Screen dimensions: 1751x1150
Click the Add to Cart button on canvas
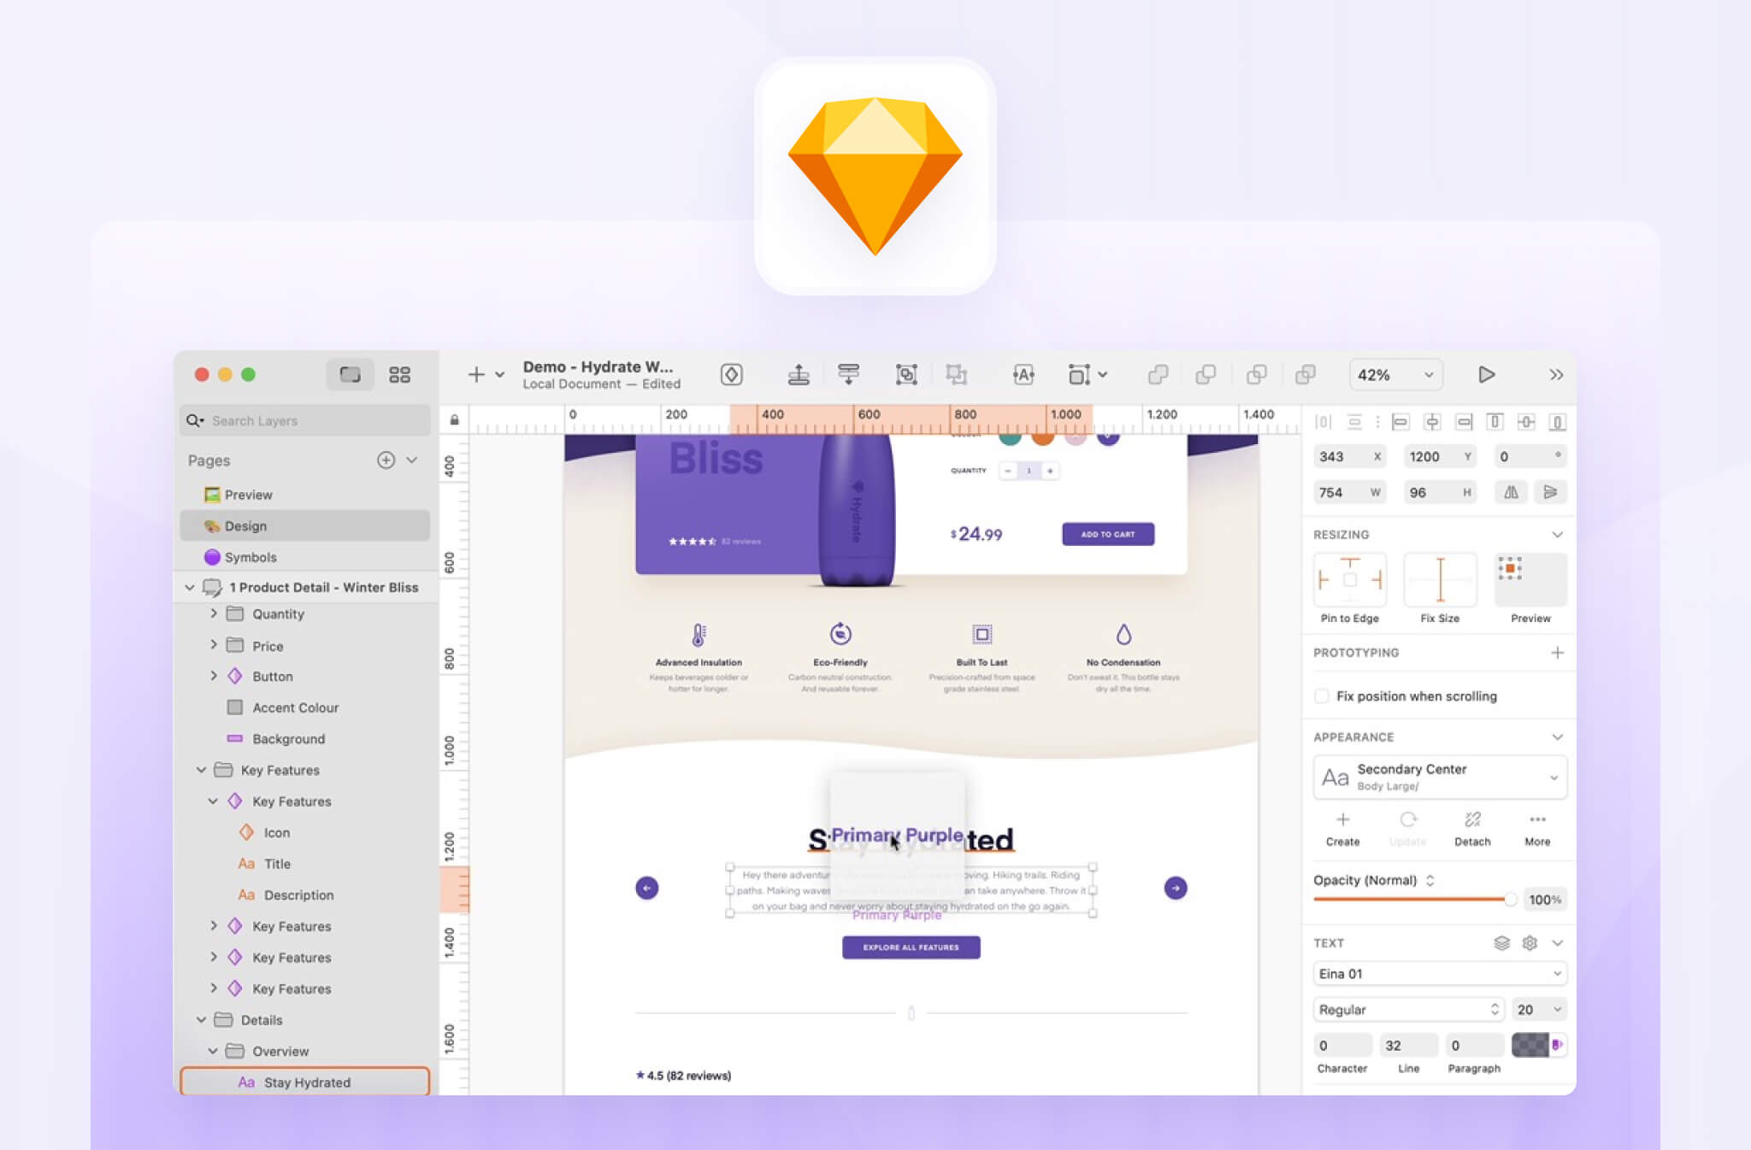[1107, 533]
